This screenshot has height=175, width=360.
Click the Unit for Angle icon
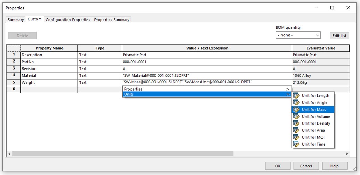point(296,103)
